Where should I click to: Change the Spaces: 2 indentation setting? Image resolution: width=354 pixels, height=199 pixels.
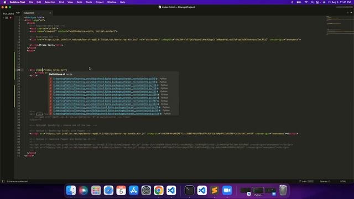click(x=325, y=181)
